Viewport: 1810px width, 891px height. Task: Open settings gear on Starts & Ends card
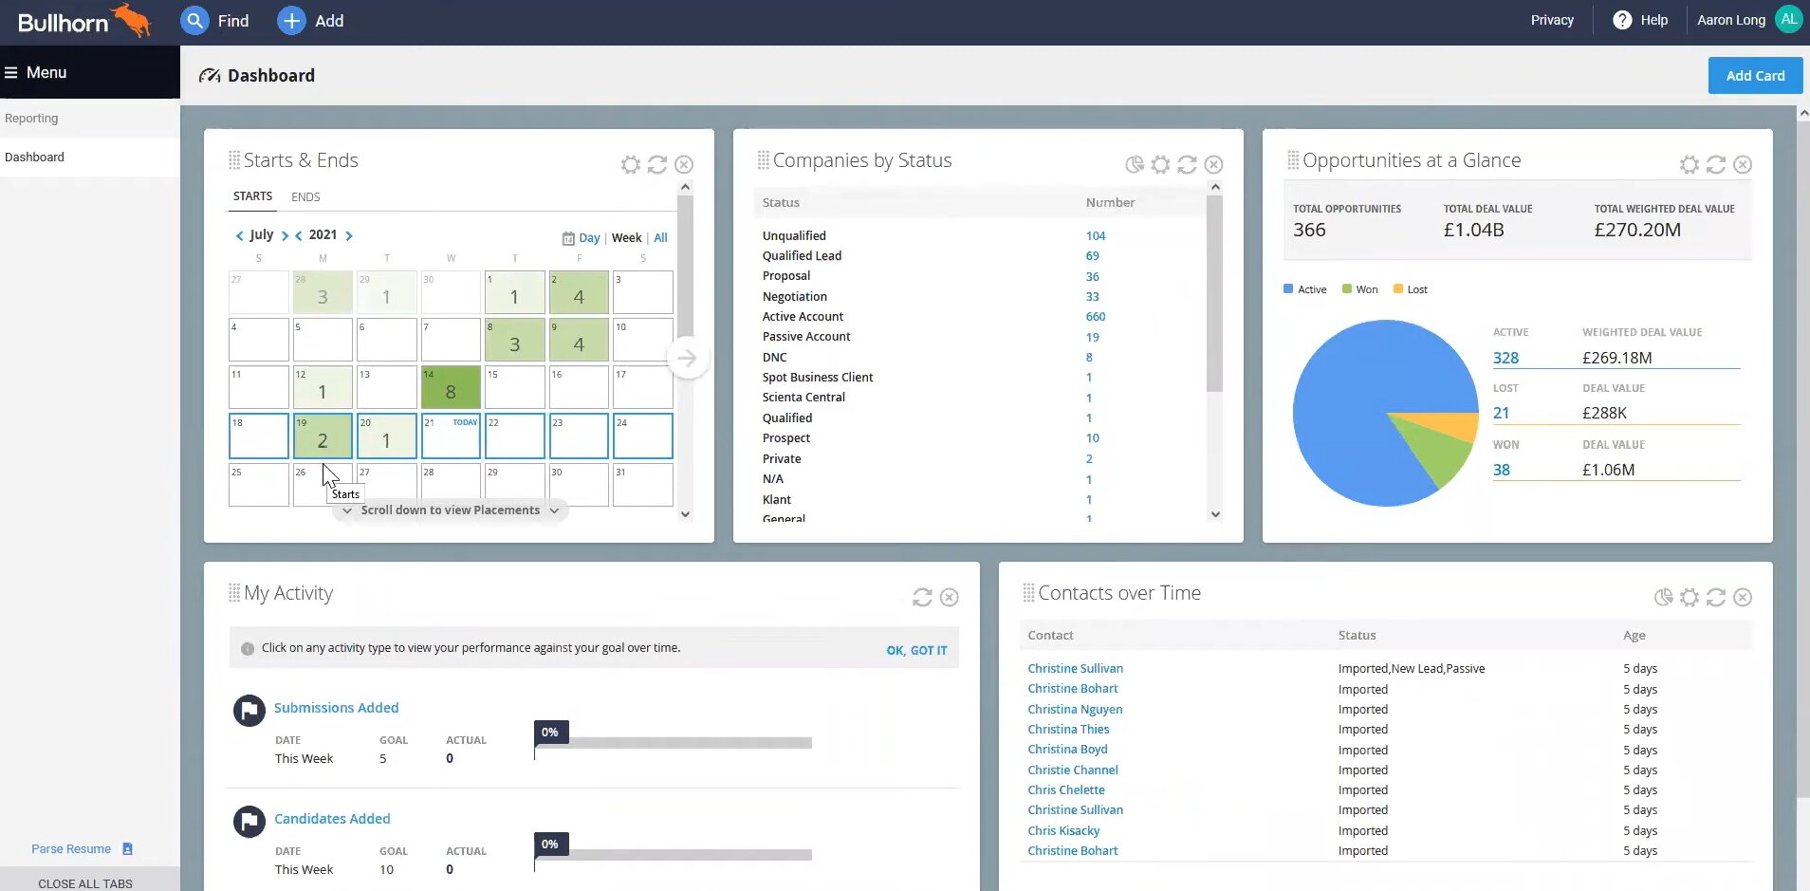click(630, 165)
